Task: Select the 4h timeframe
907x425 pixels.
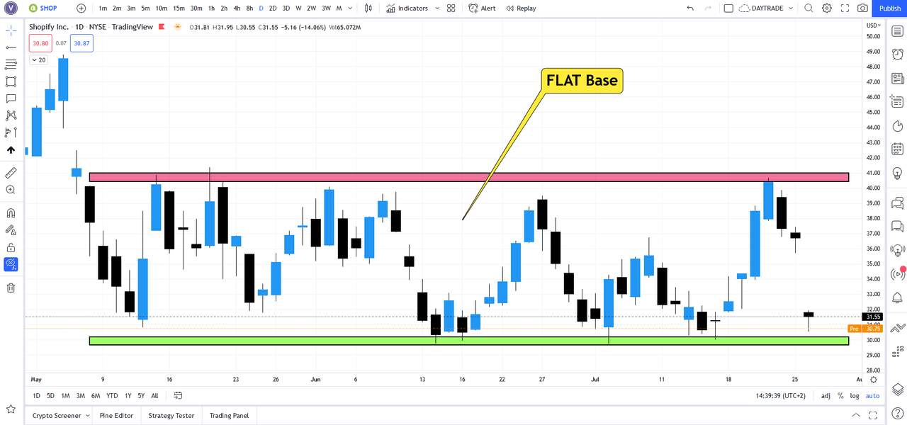Action: coord(237,8)
